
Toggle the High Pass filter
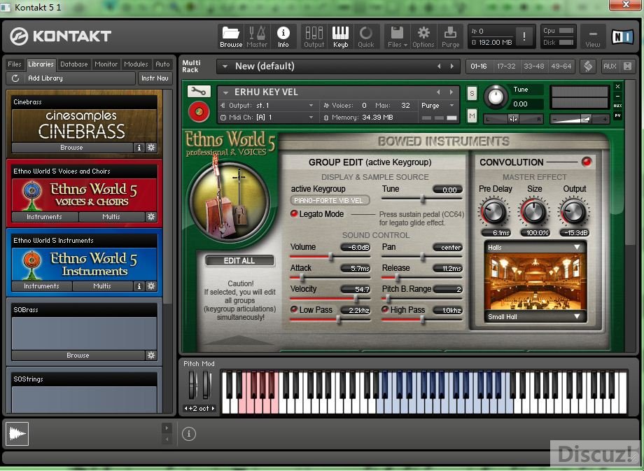tap(385, 309)
